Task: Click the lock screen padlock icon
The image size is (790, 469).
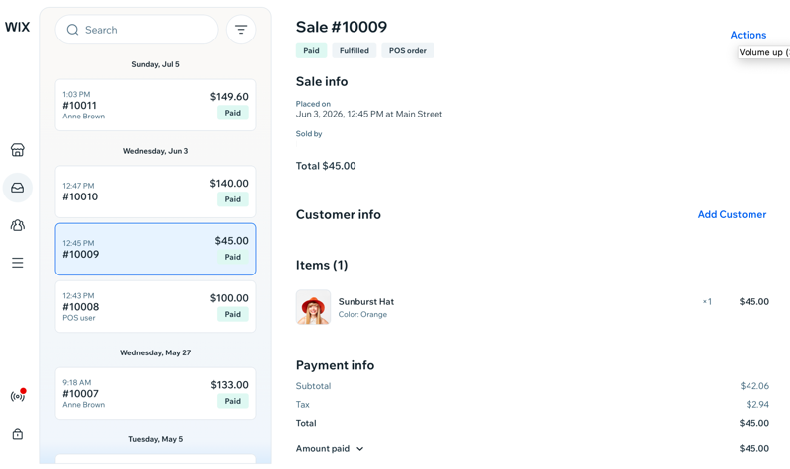Action: click(x=18, y=433)
